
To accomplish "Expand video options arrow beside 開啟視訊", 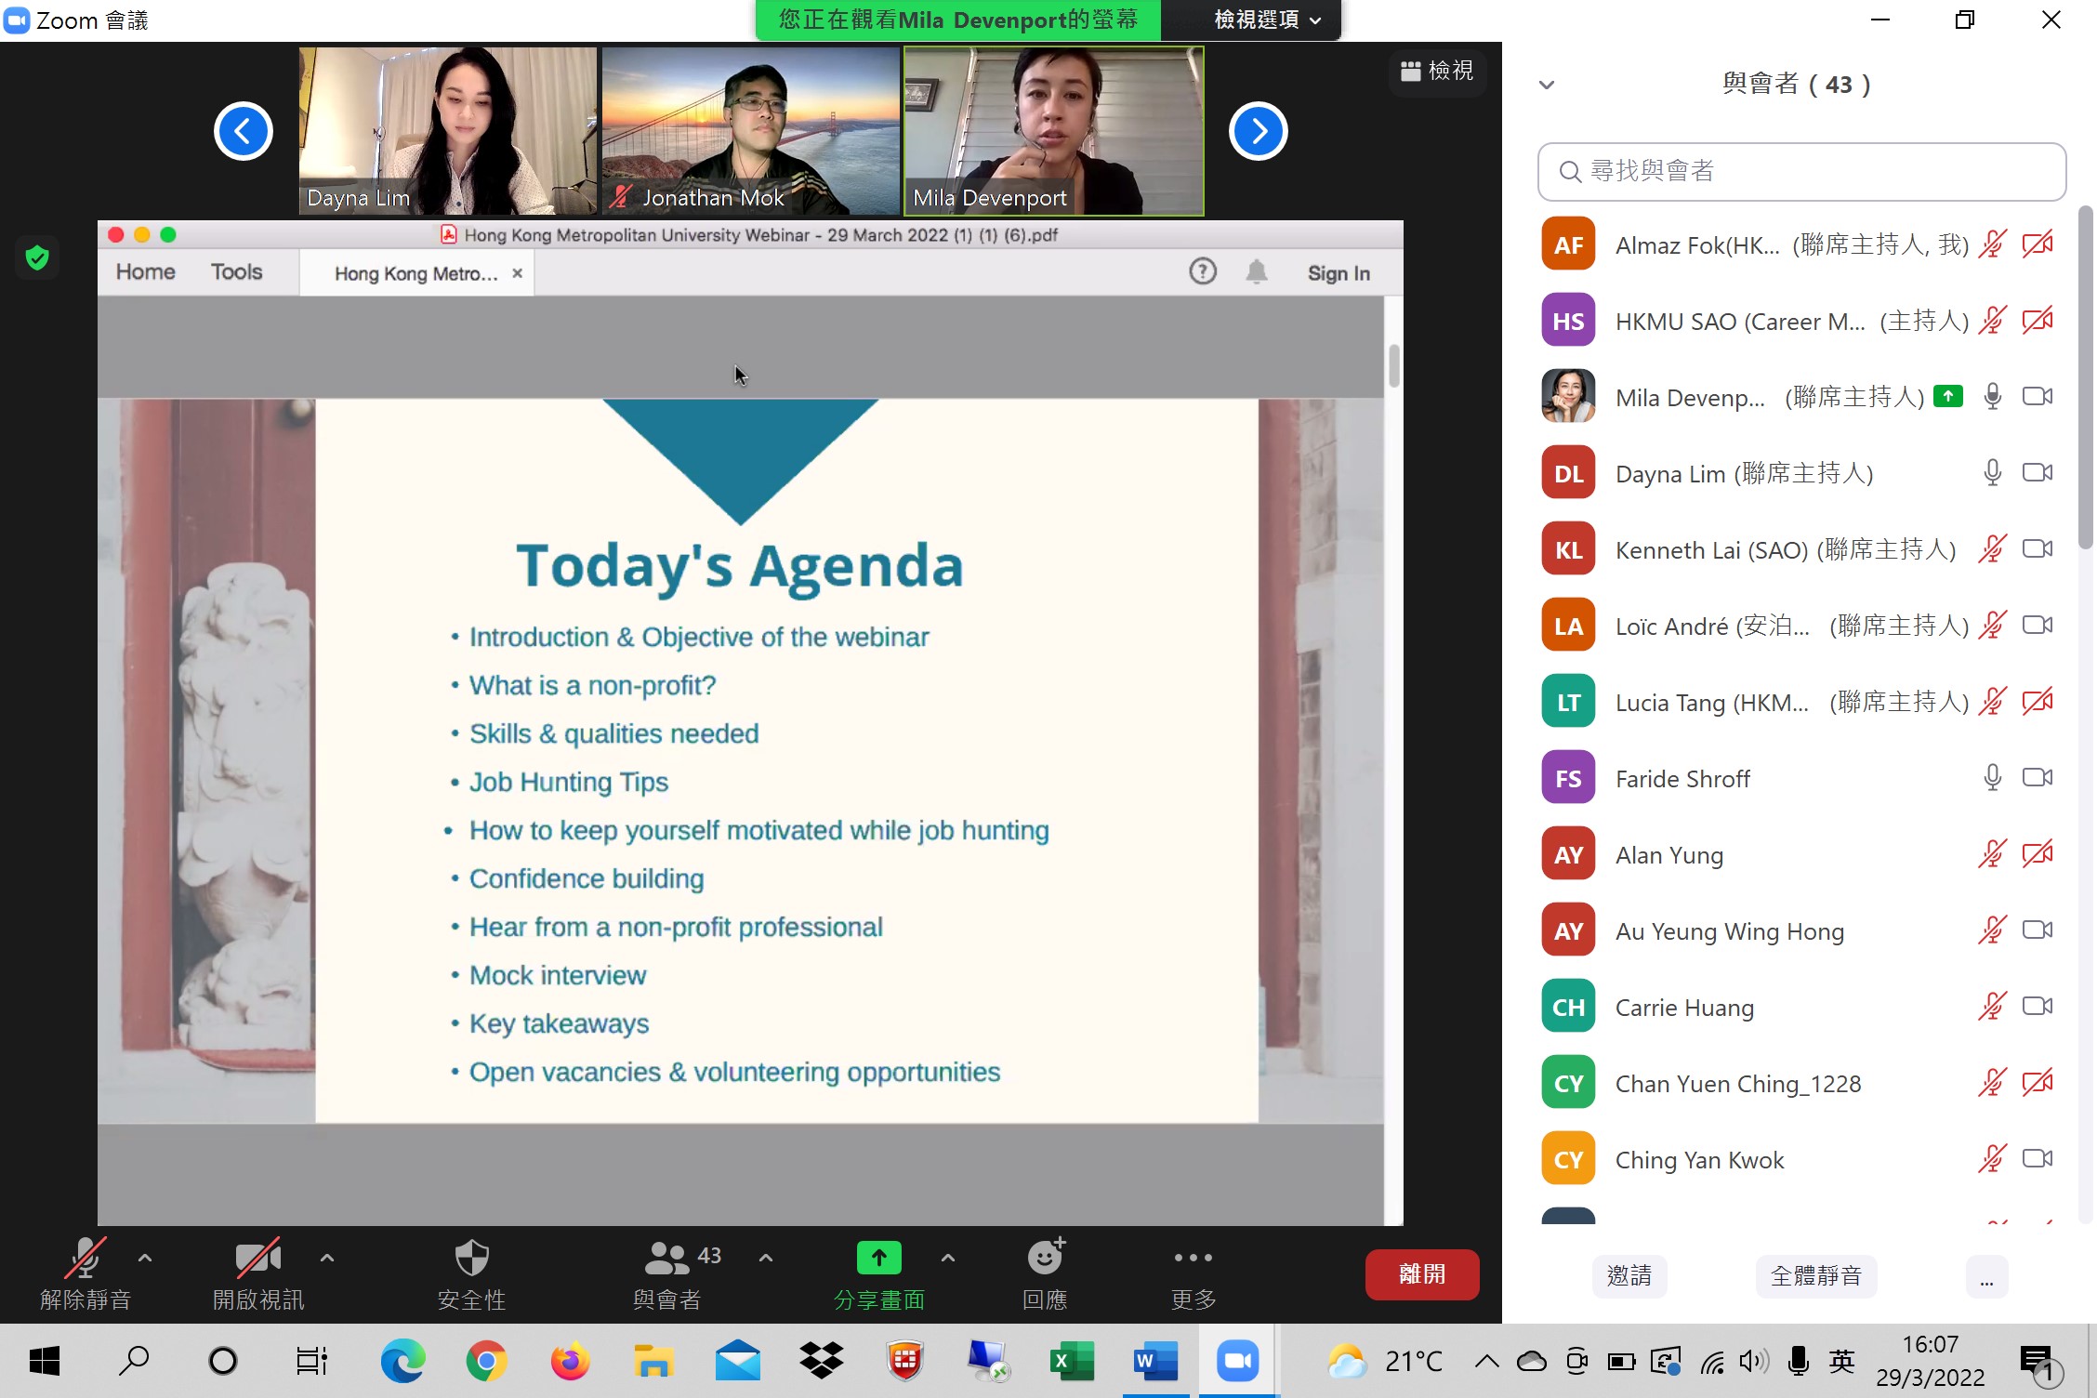I will point(327,1259).
